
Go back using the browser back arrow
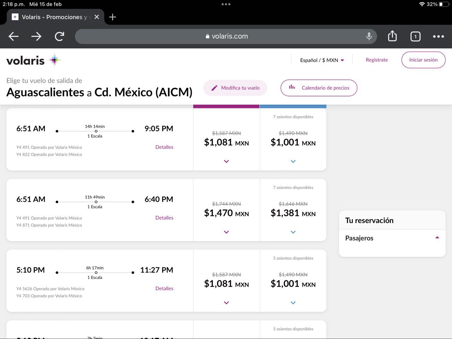click(13, 36)
